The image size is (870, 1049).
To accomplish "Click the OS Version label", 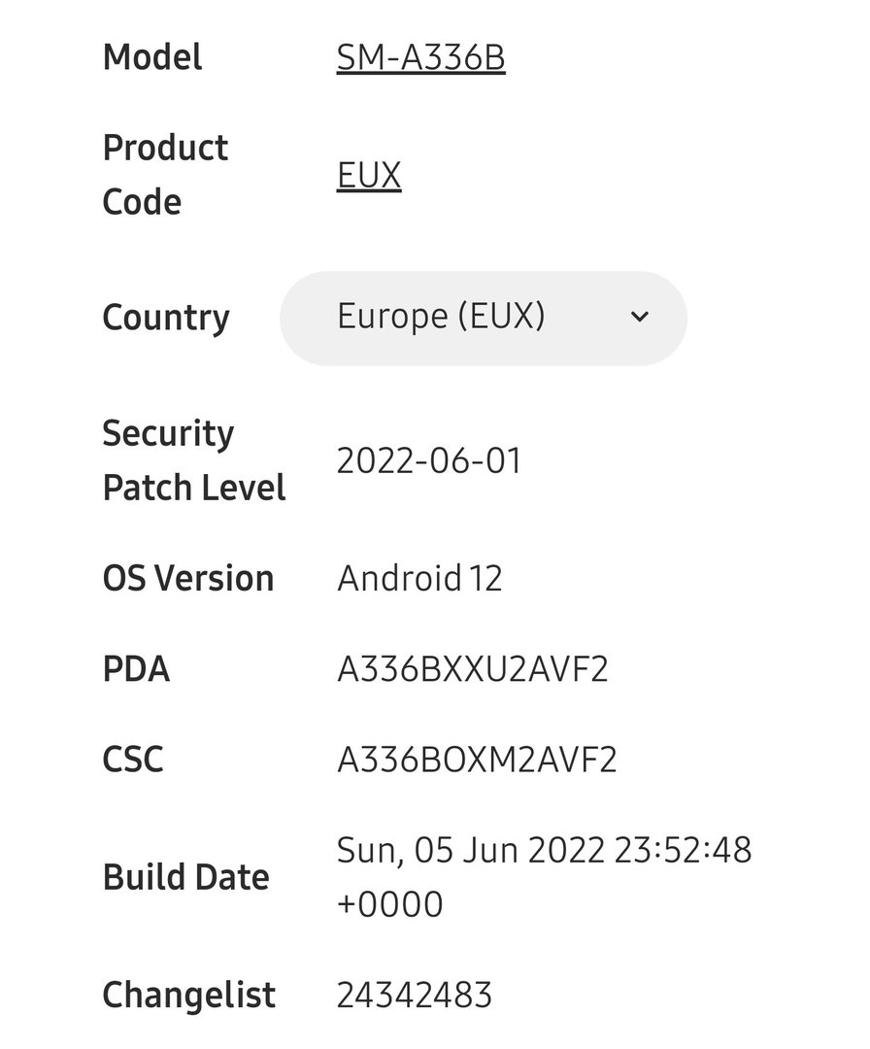I will [187, 578].
